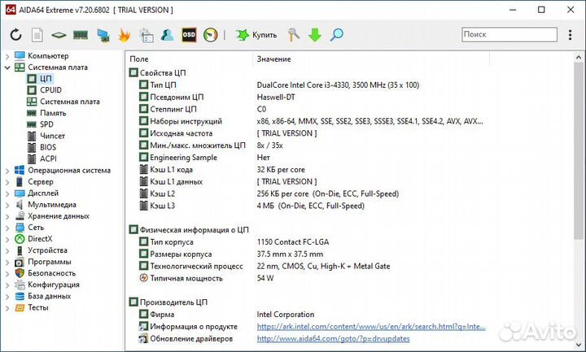Click the green download arrow icon
Viewport: 586px width, 352px height.
tap(315, 35)
